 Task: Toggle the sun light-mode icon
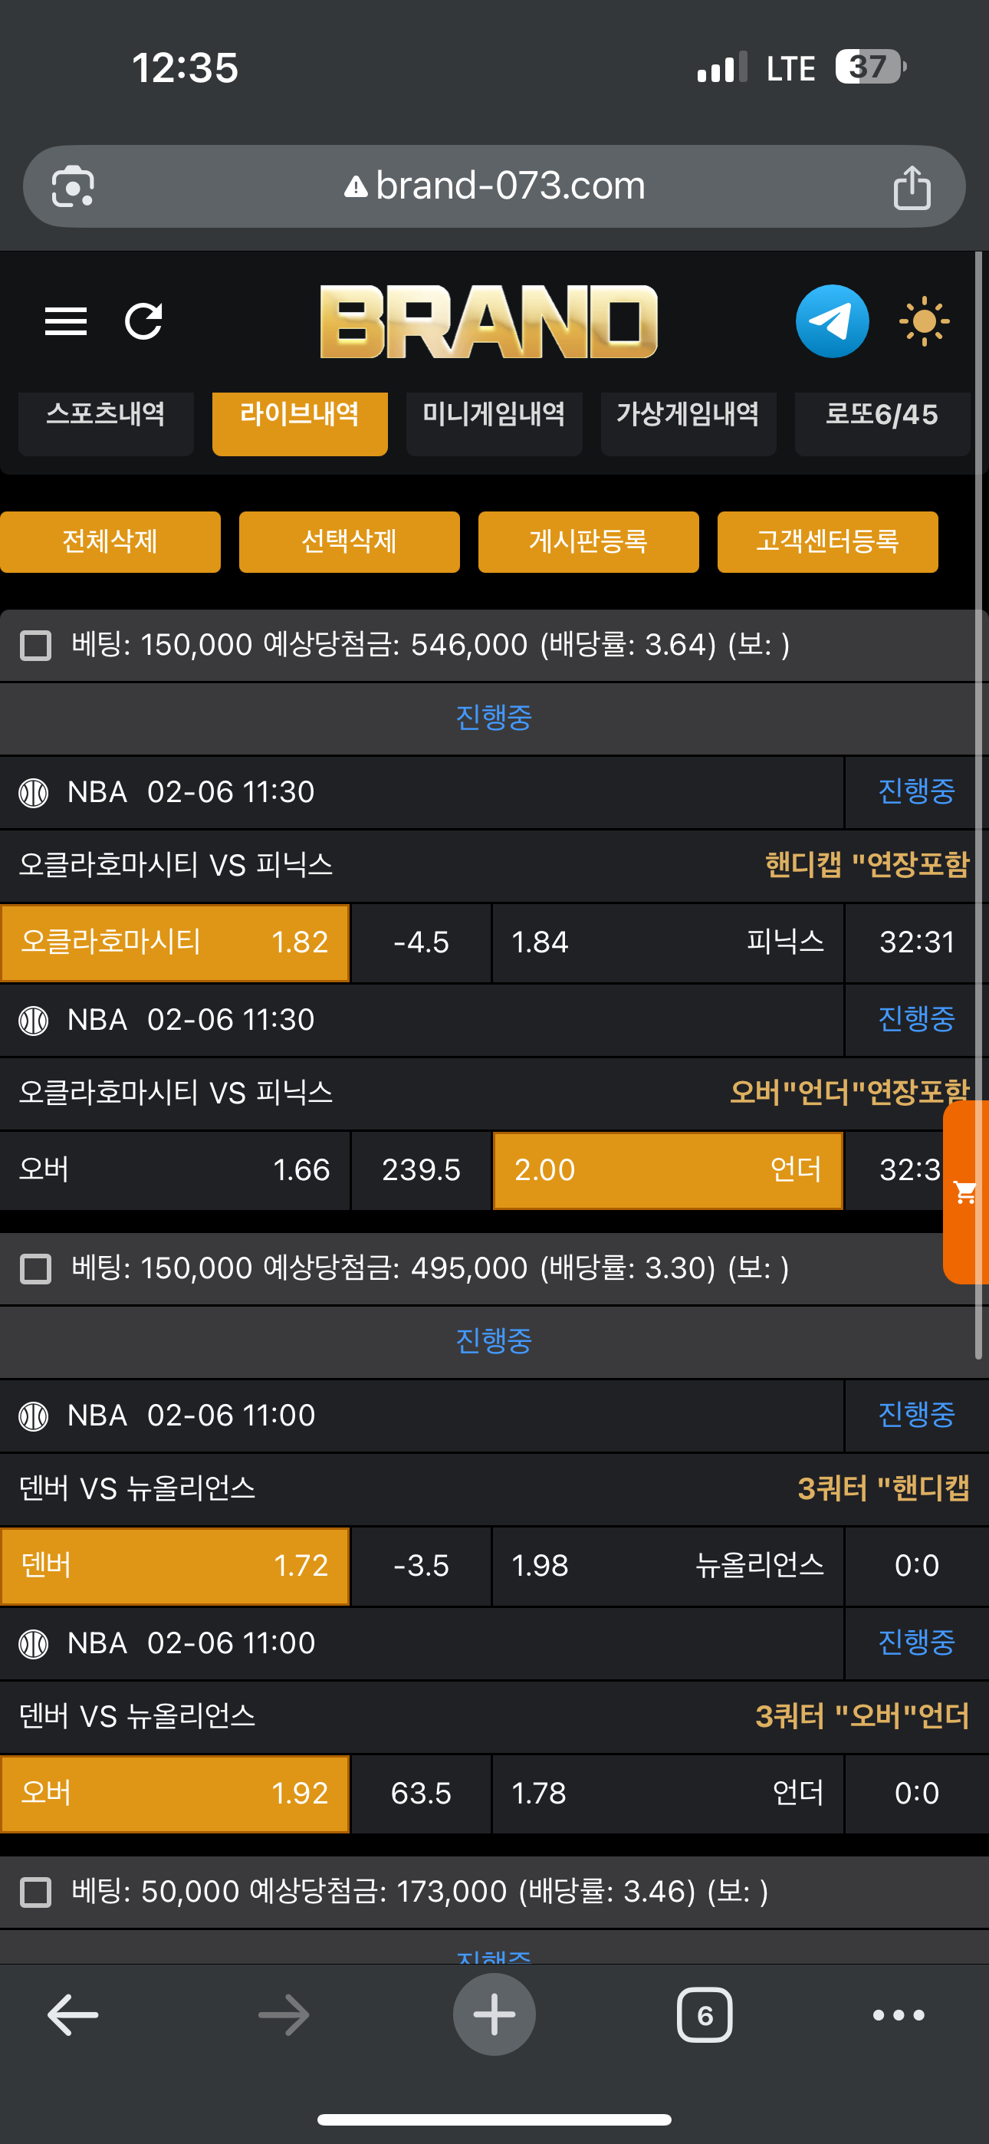pos(924,321)
